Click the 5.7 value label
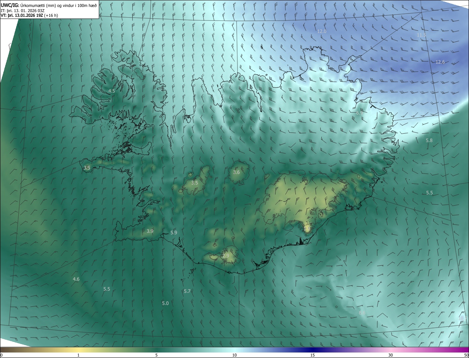The width and height of the screenshot is (469, 358). 187,291
